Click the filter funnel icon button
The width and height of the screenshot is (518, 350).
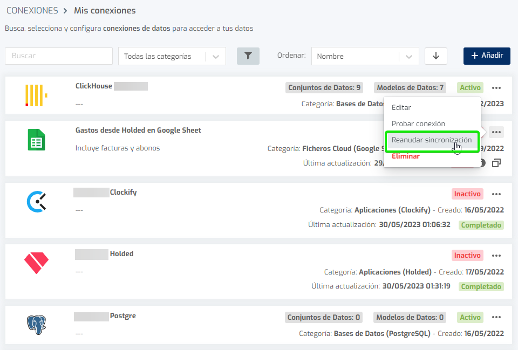tap(248, 56)
